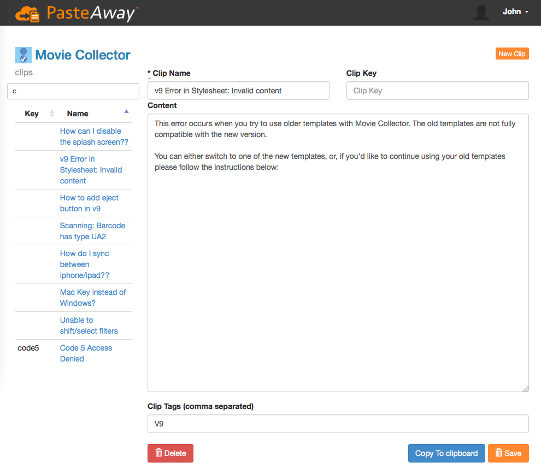Click the 'code5' key cell
Viewport: 541px width, 474px height.
28,348
